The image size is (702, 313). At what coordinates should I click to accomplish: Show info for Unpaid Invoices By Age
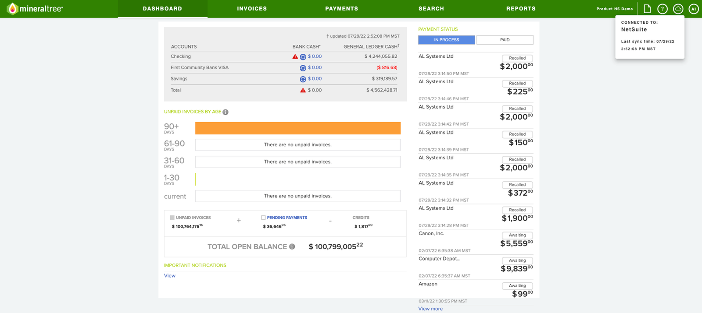[x=226, y=112]
